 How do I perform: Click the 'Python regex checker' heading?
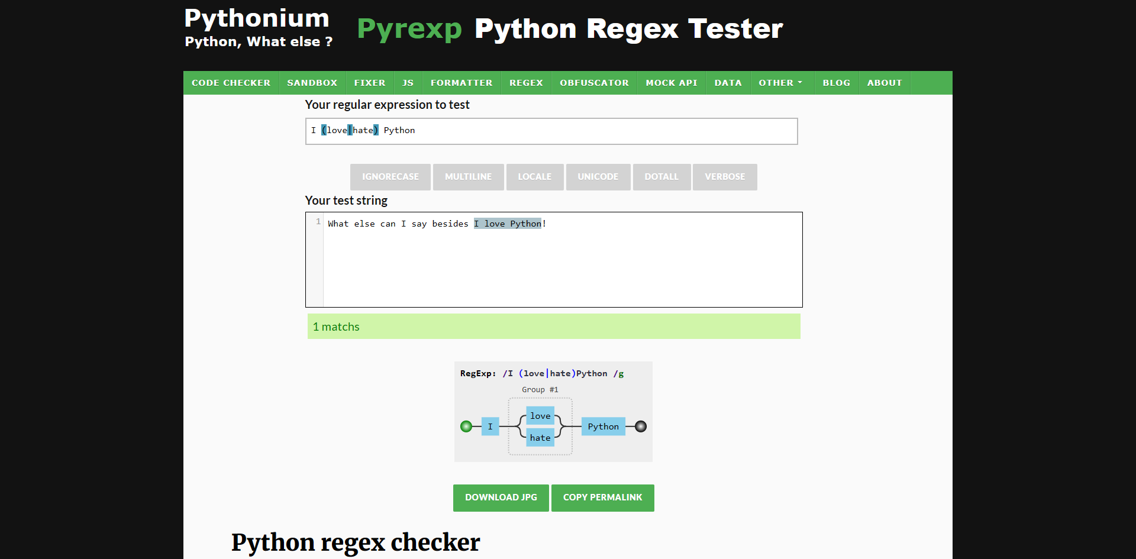356,542
